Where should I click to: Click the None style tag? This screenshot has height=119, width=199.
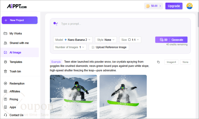coord(185,62)
